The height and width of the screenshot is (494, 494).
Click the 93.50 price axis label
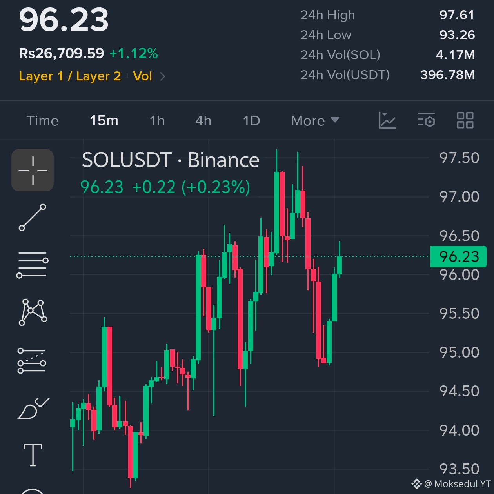click(459, 469)
